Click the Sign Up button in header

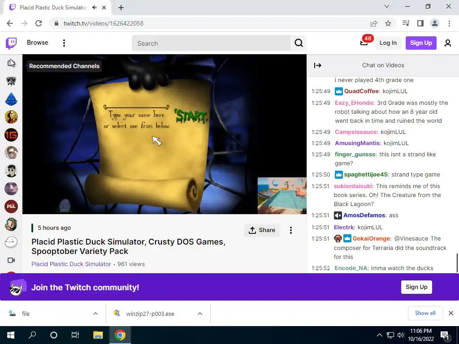pyautogui.click(x=421, y=43)
